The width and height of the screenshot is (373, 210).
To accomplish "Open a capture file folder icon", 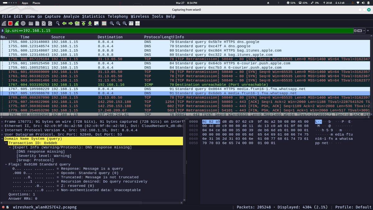I will tap(31, 23).
